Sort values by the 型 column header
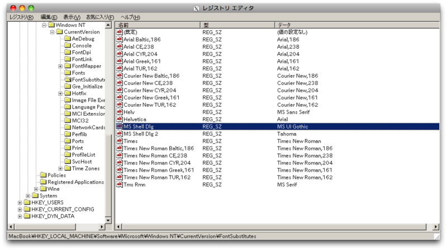The image size is (447, 250). [237, 25]
